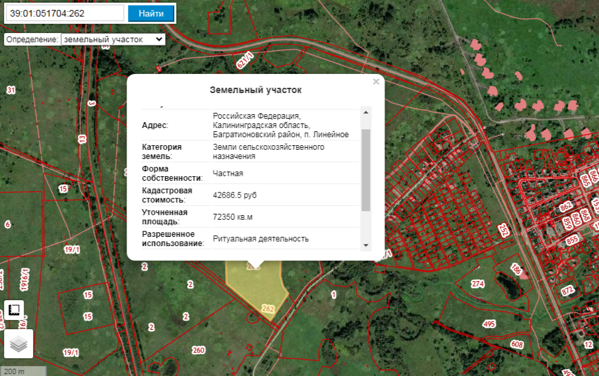Click parcel label 186 on the map
This screenshot has height=376, width=599.
(x=516, y=269)
